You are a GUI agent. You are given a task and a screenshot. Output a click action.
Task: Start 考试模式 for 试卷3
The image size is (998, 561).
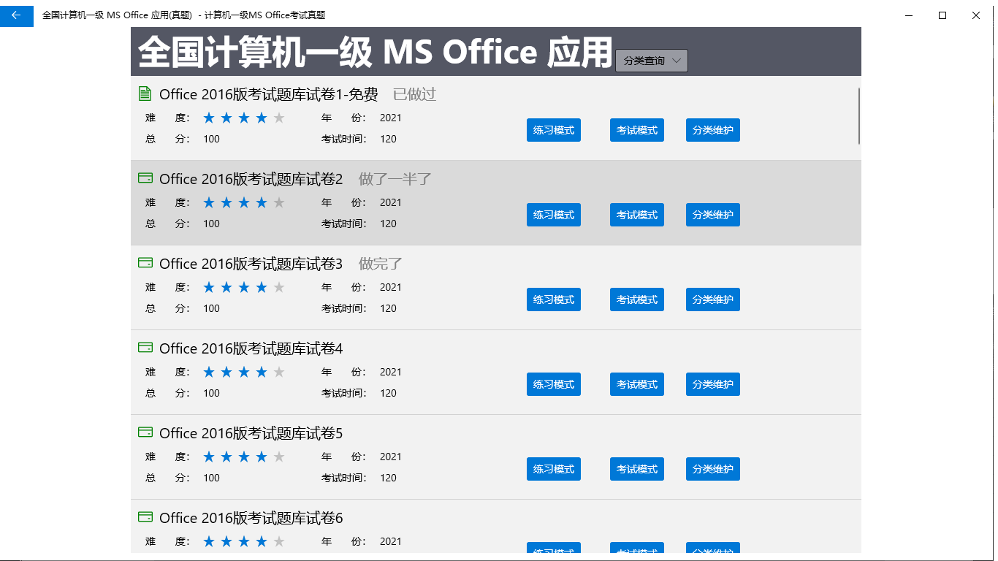coord(637,299)
